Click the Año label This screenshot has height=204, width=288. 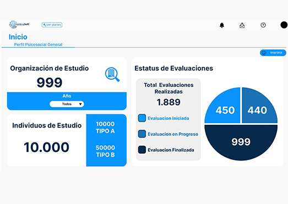(x=67, y=96)
